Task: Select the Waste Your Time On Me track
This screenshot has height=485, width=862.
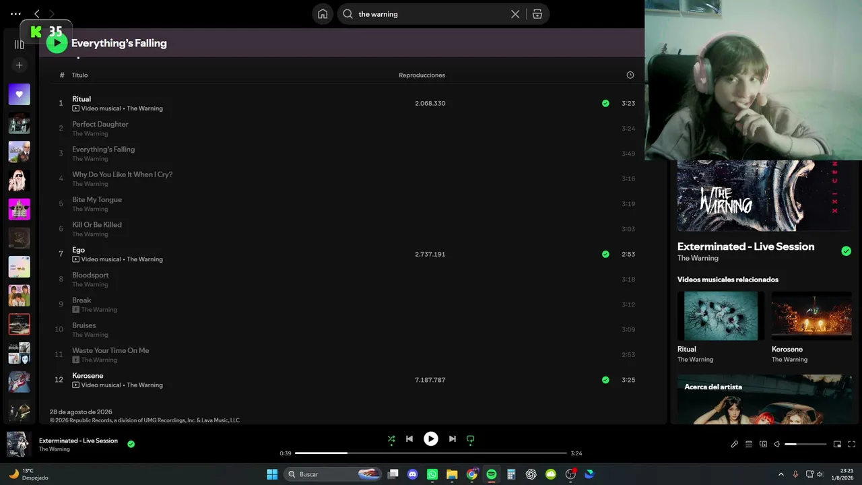Action: [110, 350]
